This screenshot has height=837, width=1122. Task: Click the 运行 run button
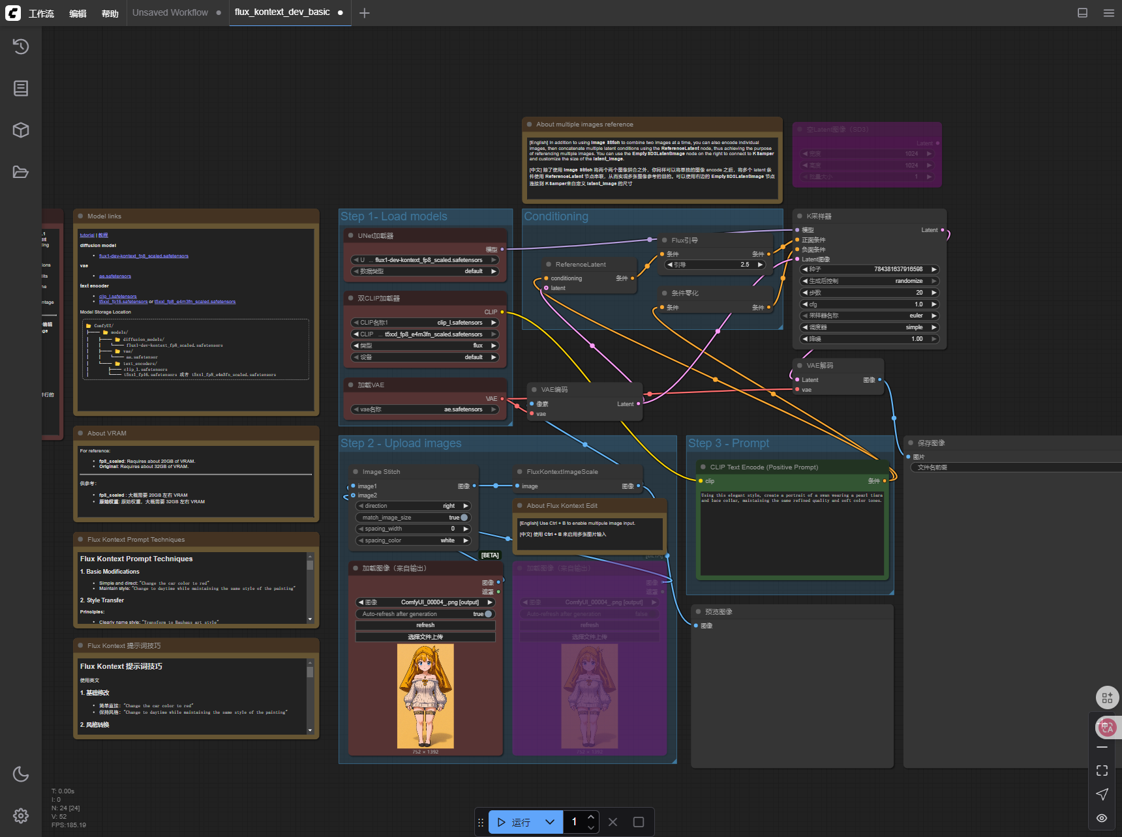514,822
